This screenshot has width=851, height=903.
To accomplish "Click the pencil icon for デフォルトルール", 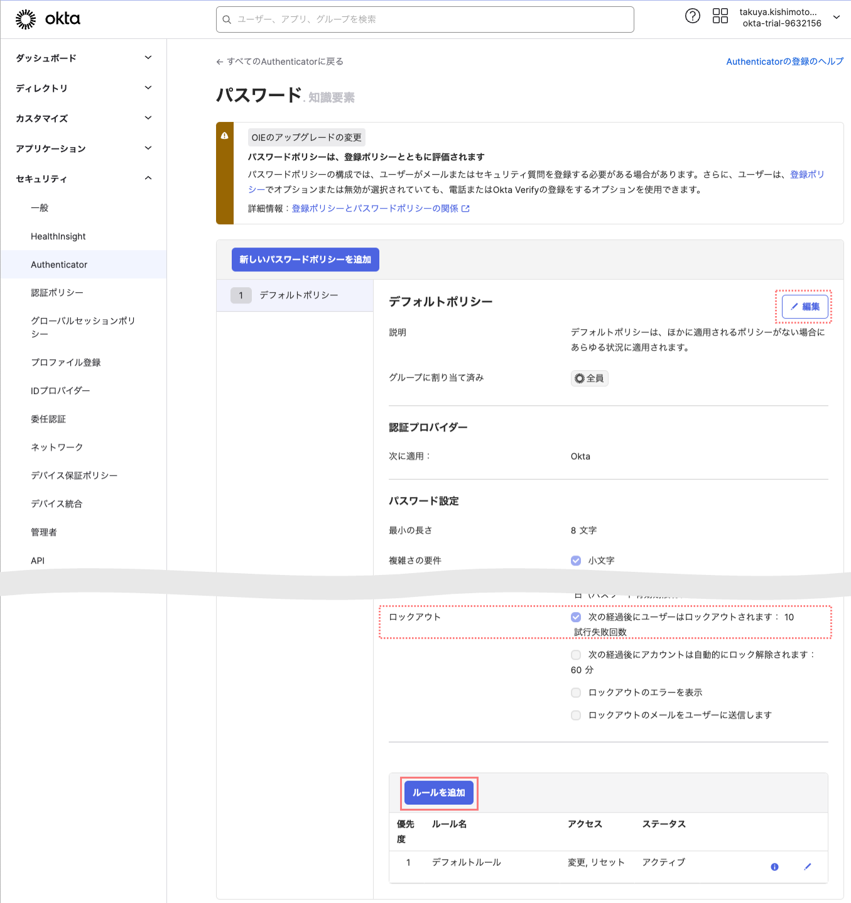I will tap(808, 867).
